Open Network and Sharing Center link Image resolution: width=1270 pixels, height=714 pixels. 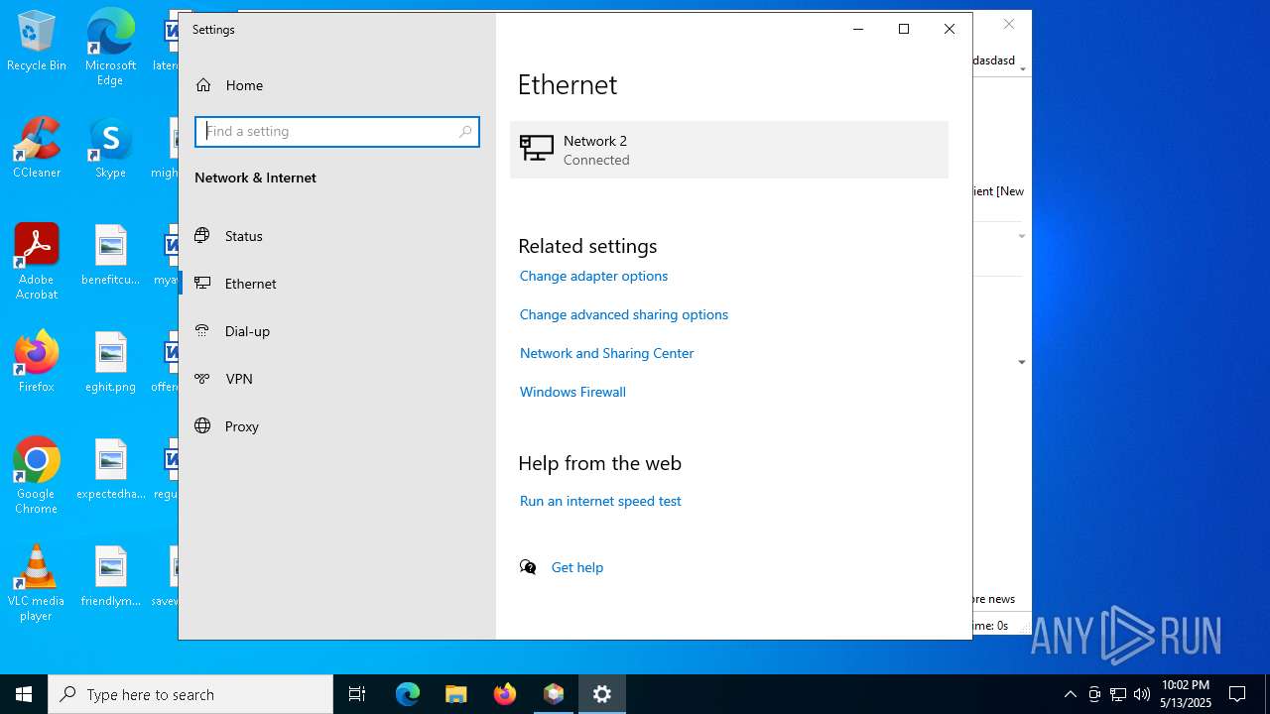pos(606,353)
